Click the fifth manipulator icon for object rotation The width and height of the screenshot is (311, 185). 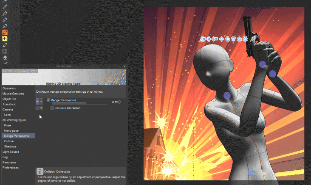tap(227, 39)
